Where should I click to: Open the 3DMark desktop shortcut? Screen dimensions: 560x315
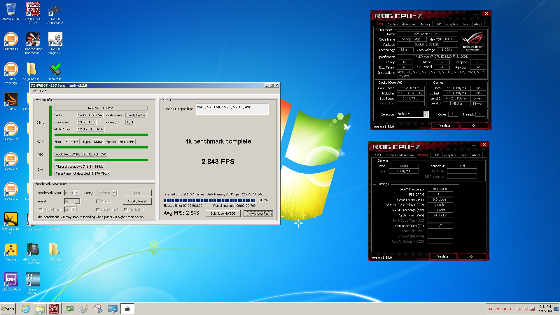(x=11, y=102)
